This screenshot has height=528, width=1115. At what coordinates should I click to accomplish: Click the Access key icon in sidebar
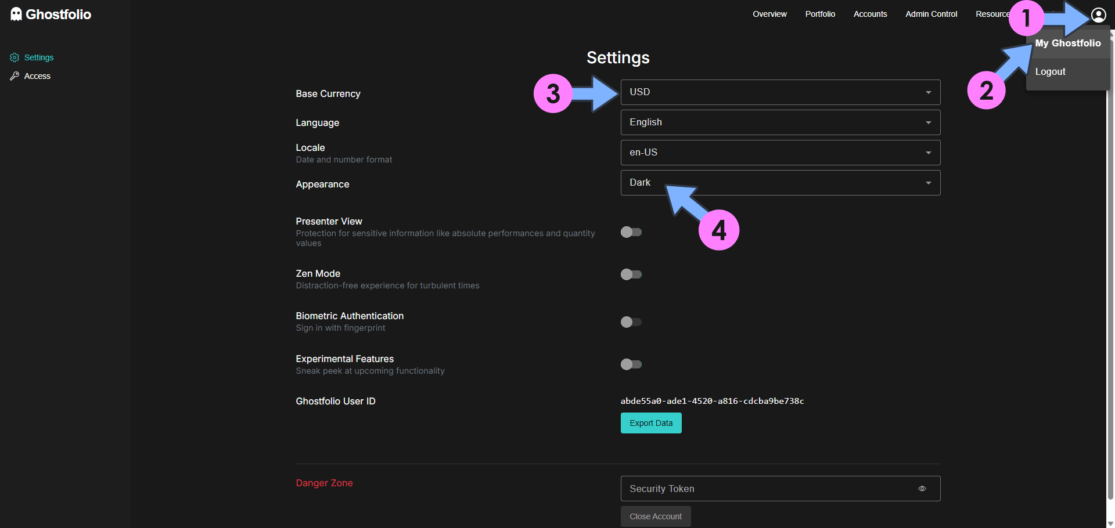click(x=15, y=76)
